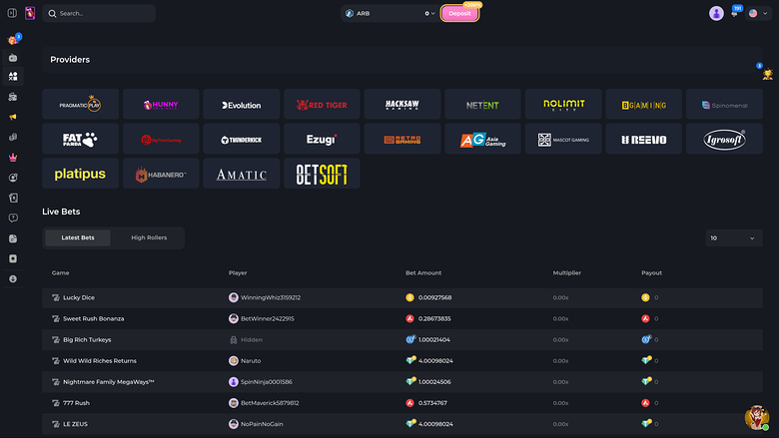Image resolution: width=779 pixels, height=438 pixels.
Task: Choose the Betsoft provider tile
Action: pyautogui.click(x=322, y=174)
